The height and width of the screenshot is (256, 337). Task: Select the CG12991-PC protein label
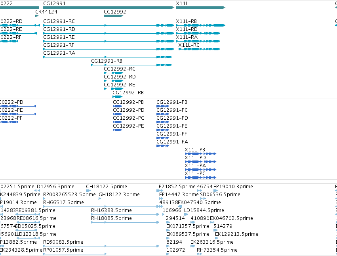click(172, 110)
